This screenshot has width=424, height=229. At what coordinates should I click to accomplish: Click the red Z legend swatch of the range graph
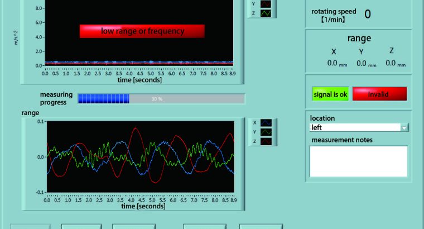pyautogui.click(x=266, y=141)
